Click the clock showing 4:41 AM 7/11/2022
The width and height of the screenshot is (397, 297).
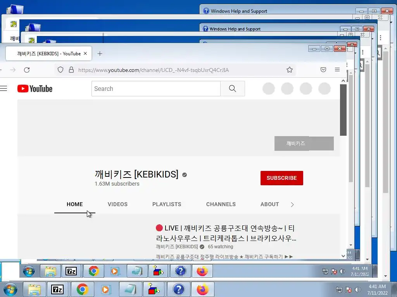(377, 290)
